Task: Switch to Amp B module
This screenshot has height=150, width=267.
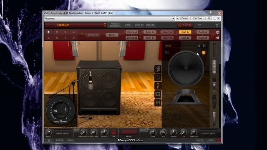Action: [149, 38]
